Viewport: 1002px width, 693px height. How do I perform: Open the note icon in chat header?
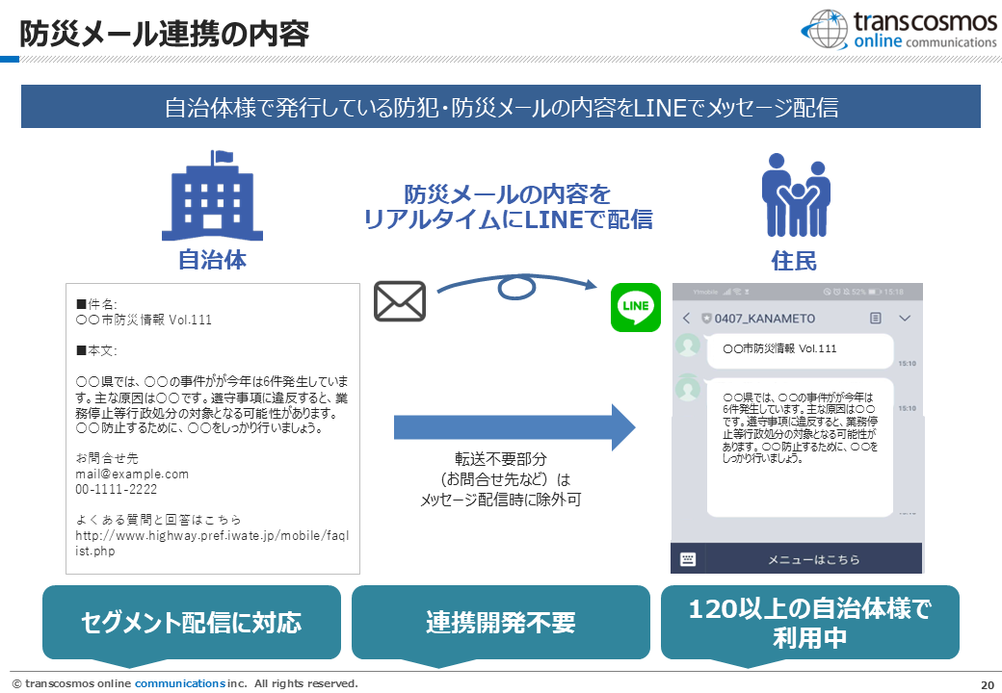tap(876, 318)
